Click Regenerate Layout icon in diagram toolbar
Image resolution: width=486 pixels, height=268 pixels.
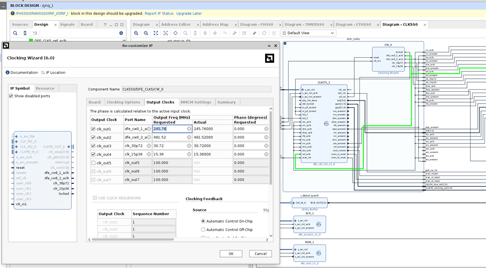point(264,33)
